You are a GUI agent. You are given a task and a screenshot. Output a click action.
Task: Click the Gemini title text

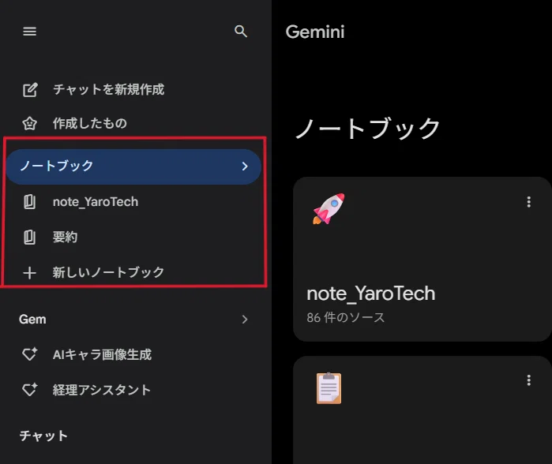[x=315, y=32]
